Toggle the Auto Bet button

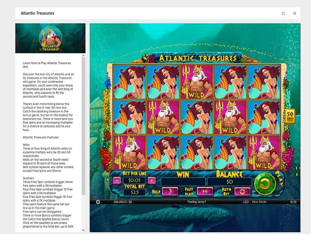[x=241, y=191]
